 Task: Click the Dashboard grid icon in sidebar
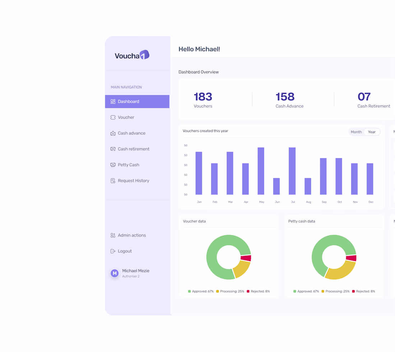113,102
